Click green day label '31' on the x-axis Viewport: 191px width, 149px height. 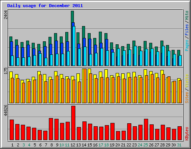(x=179, y=145)
